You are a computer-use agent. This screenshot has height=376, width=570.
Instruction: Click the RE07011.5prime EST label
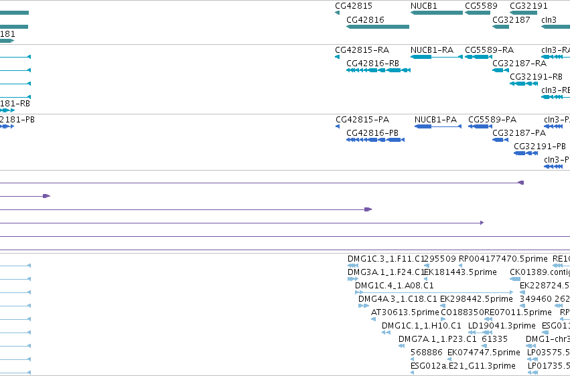[x=518, y=312]
